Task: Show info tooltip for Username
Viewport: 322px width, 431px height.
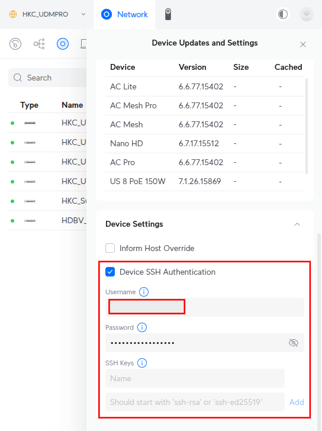Action: coord(144,292)
